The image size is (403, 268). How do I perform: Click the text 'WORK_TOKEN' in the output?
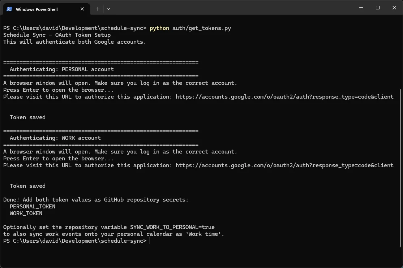pyautogui.click(x=26, y=213)
